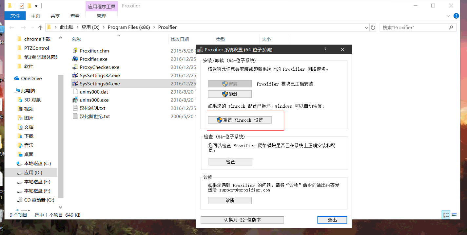This screenshot has height=235, width=467.
Task: Open recent locations dropdown arrow
Action: pos(32,27)
